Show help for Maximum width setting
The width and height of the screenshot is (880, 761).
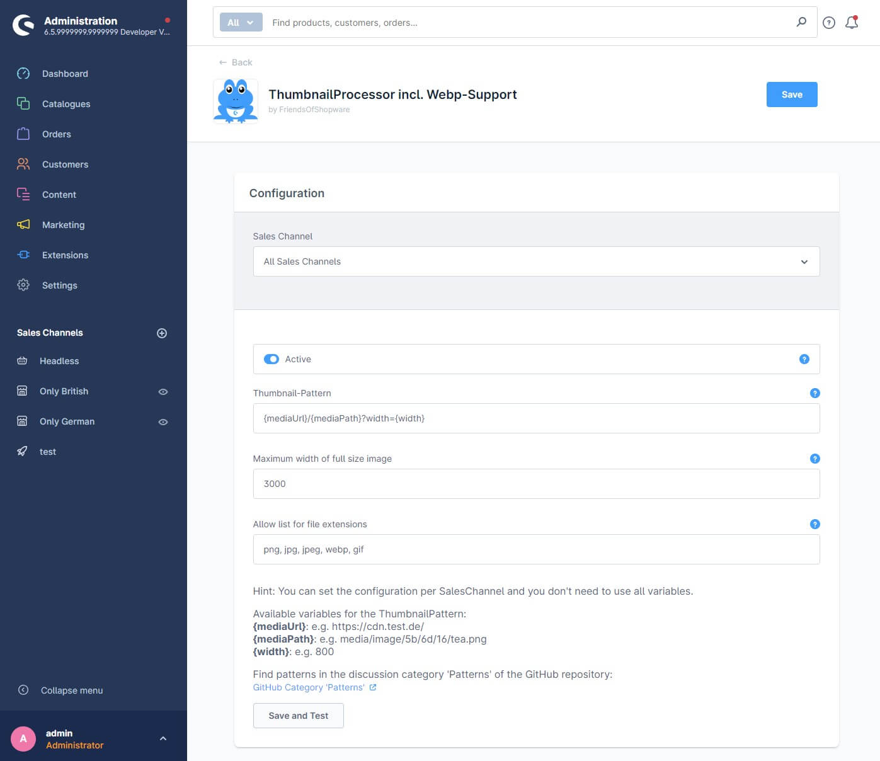click(x=814, y=459)
